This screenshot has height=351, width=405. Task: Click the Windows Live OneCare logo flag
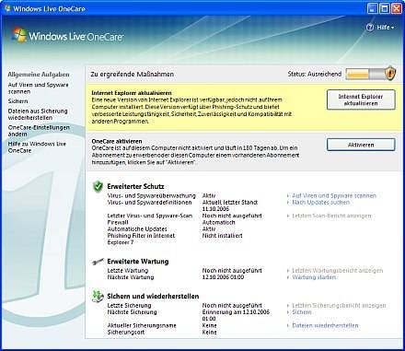(x=19, y=35)
